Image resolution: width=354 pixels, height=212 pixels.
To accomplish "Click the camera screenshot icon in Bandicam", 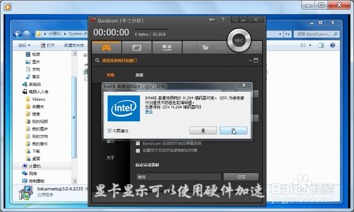I will tap(222, 47).
